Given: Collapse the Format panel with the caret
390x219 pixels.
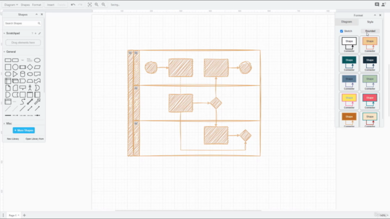Looking at the screenshot, I should click(375, 15).
